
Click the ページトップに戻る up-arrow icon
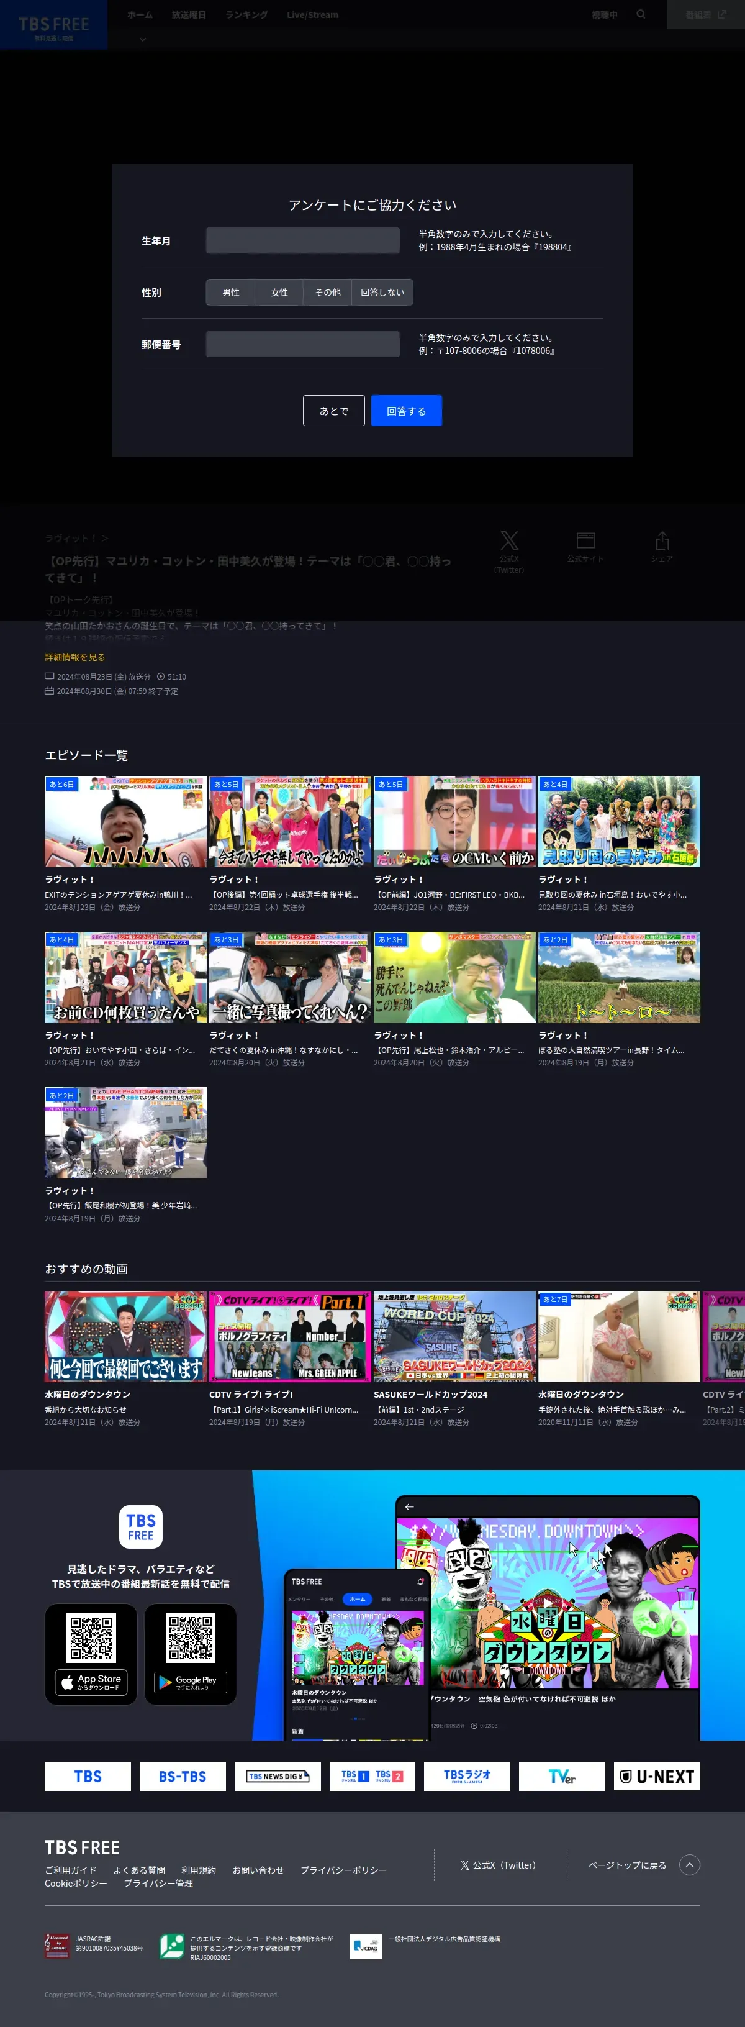(x=689, y=1865)
